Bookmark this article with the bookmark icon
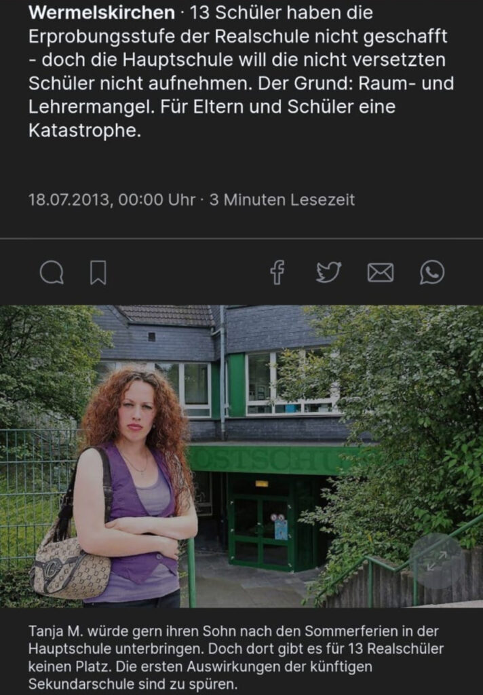 pos(98,272)
